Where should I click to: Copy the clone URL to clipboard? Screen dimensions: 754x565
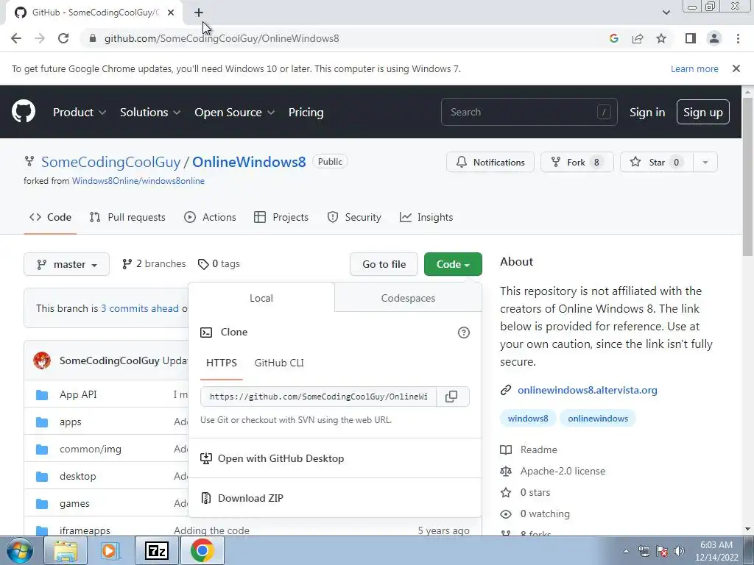point(451,397)
